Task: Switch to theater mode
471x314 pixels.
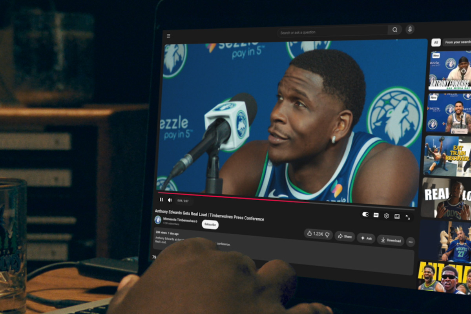Action: tap(397, 216)
